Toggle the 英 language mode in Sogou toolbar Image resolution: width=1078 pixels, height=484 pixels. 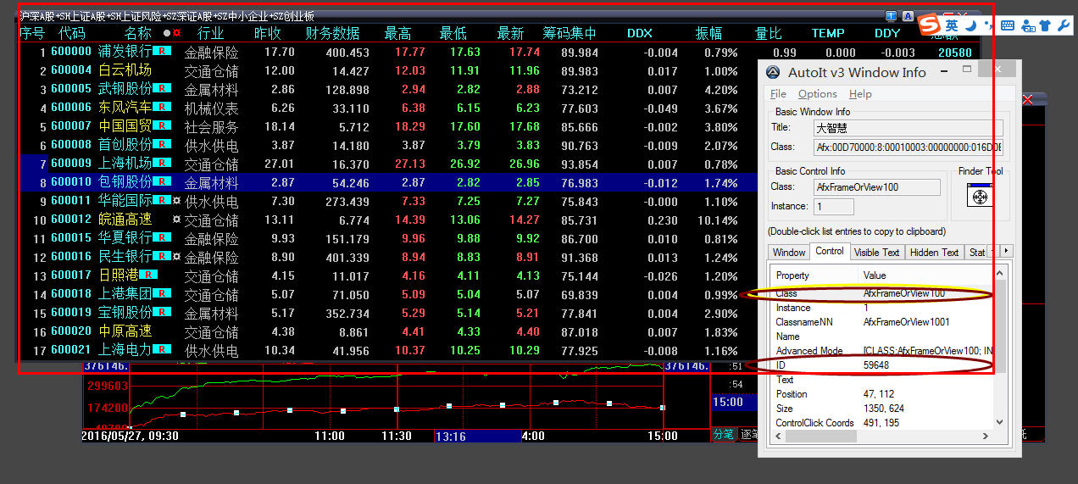coord(953,25)
